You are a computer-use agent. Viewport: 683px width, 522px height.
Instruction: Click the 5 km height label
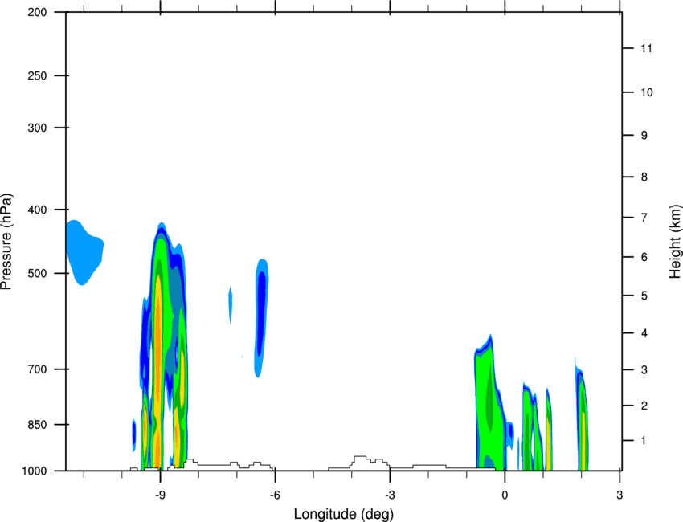tap(644, 296)
